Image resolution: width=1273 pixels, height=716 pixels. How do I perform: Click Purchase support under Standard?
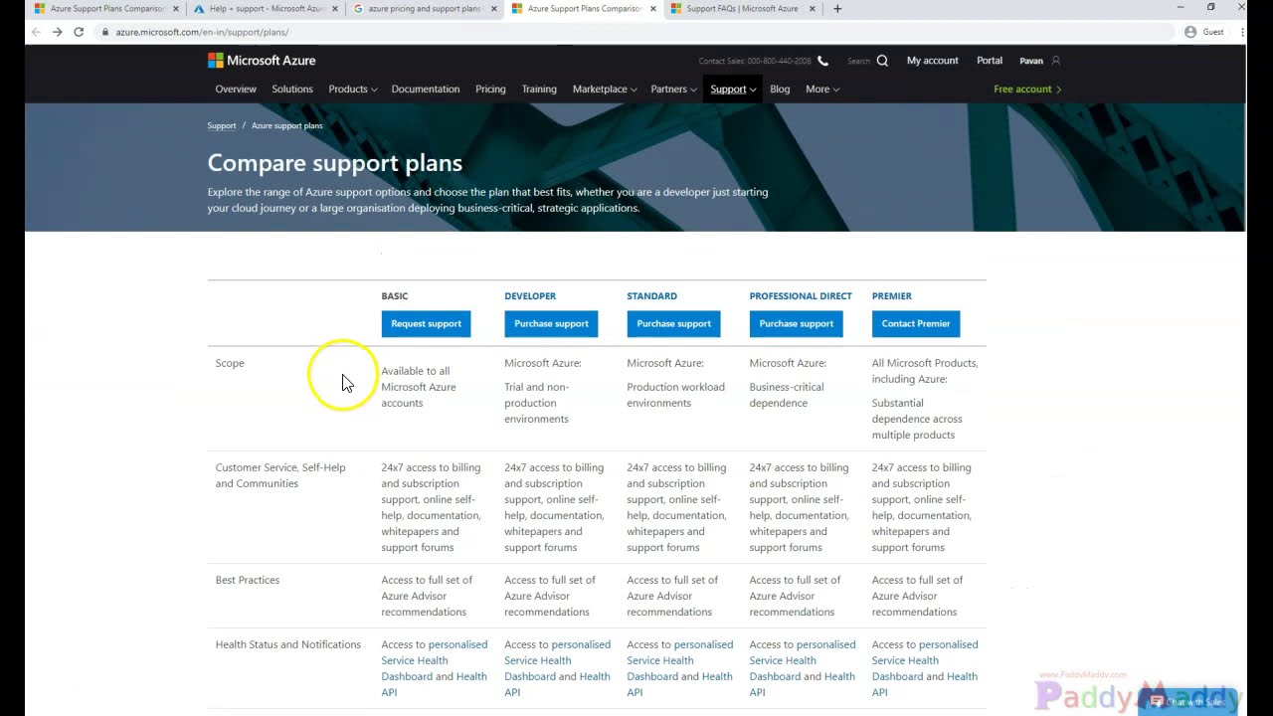pos(673,324)
